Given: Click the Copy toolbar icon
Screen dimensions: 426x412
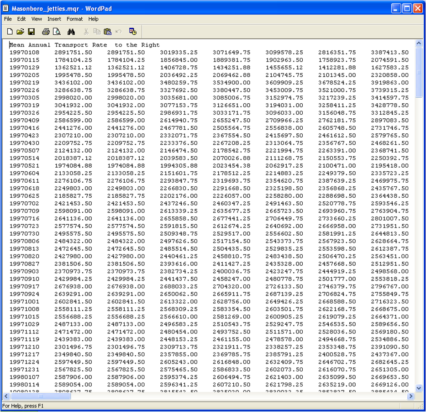Looking at the screenshot, I should (x=97, y=32).
